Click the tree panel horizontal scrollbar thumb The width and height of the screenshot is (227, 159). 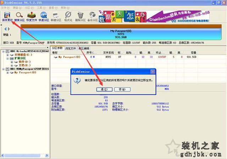pos(23,155)
